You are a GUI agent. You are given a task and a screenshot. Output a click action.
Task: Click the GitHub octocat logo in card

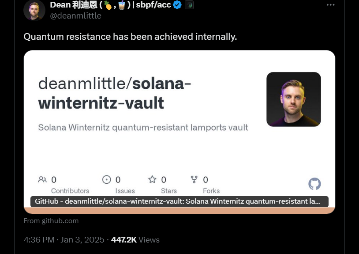click(x=314, y=184)
